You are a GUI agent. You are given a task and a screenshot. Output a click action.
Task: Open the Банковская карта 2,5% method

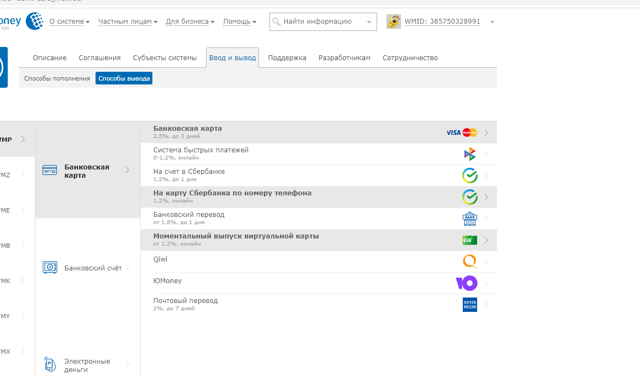319,132
